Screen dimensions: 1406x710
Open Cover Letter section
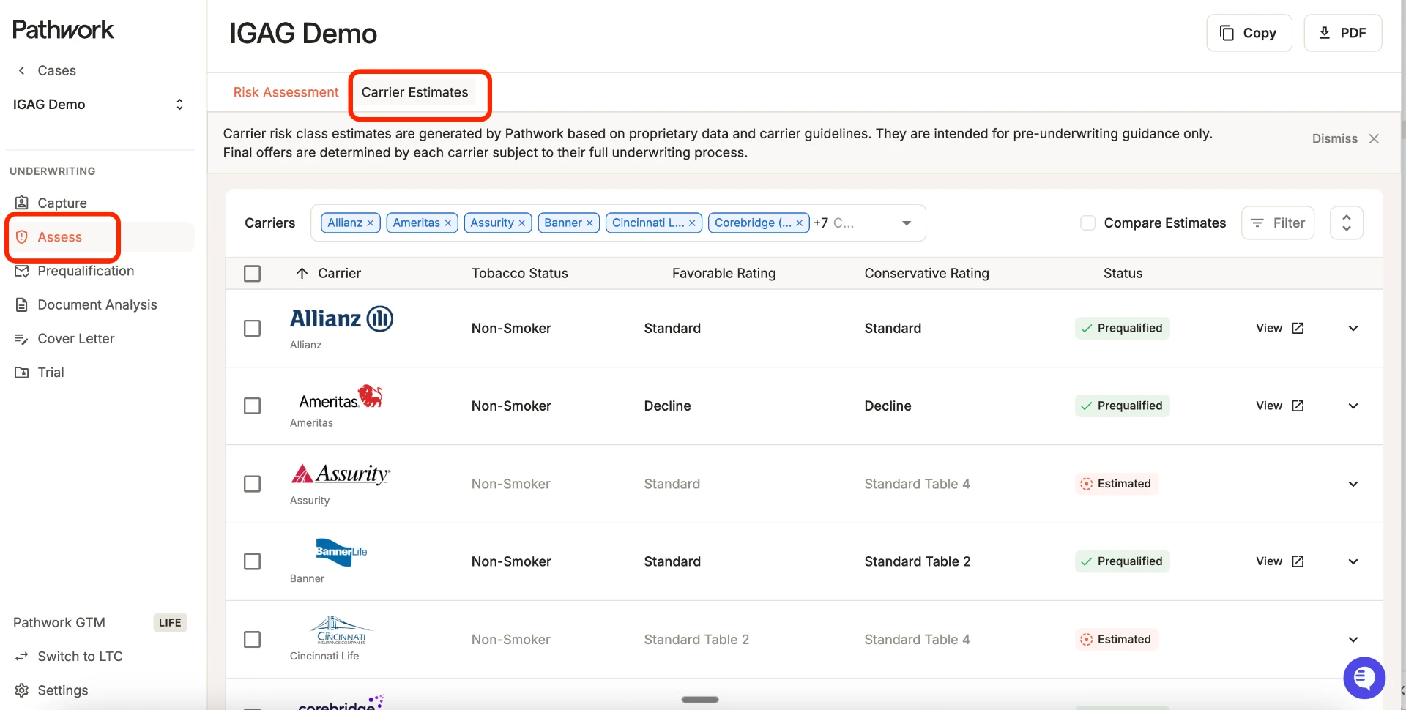[x=76, y=338]
